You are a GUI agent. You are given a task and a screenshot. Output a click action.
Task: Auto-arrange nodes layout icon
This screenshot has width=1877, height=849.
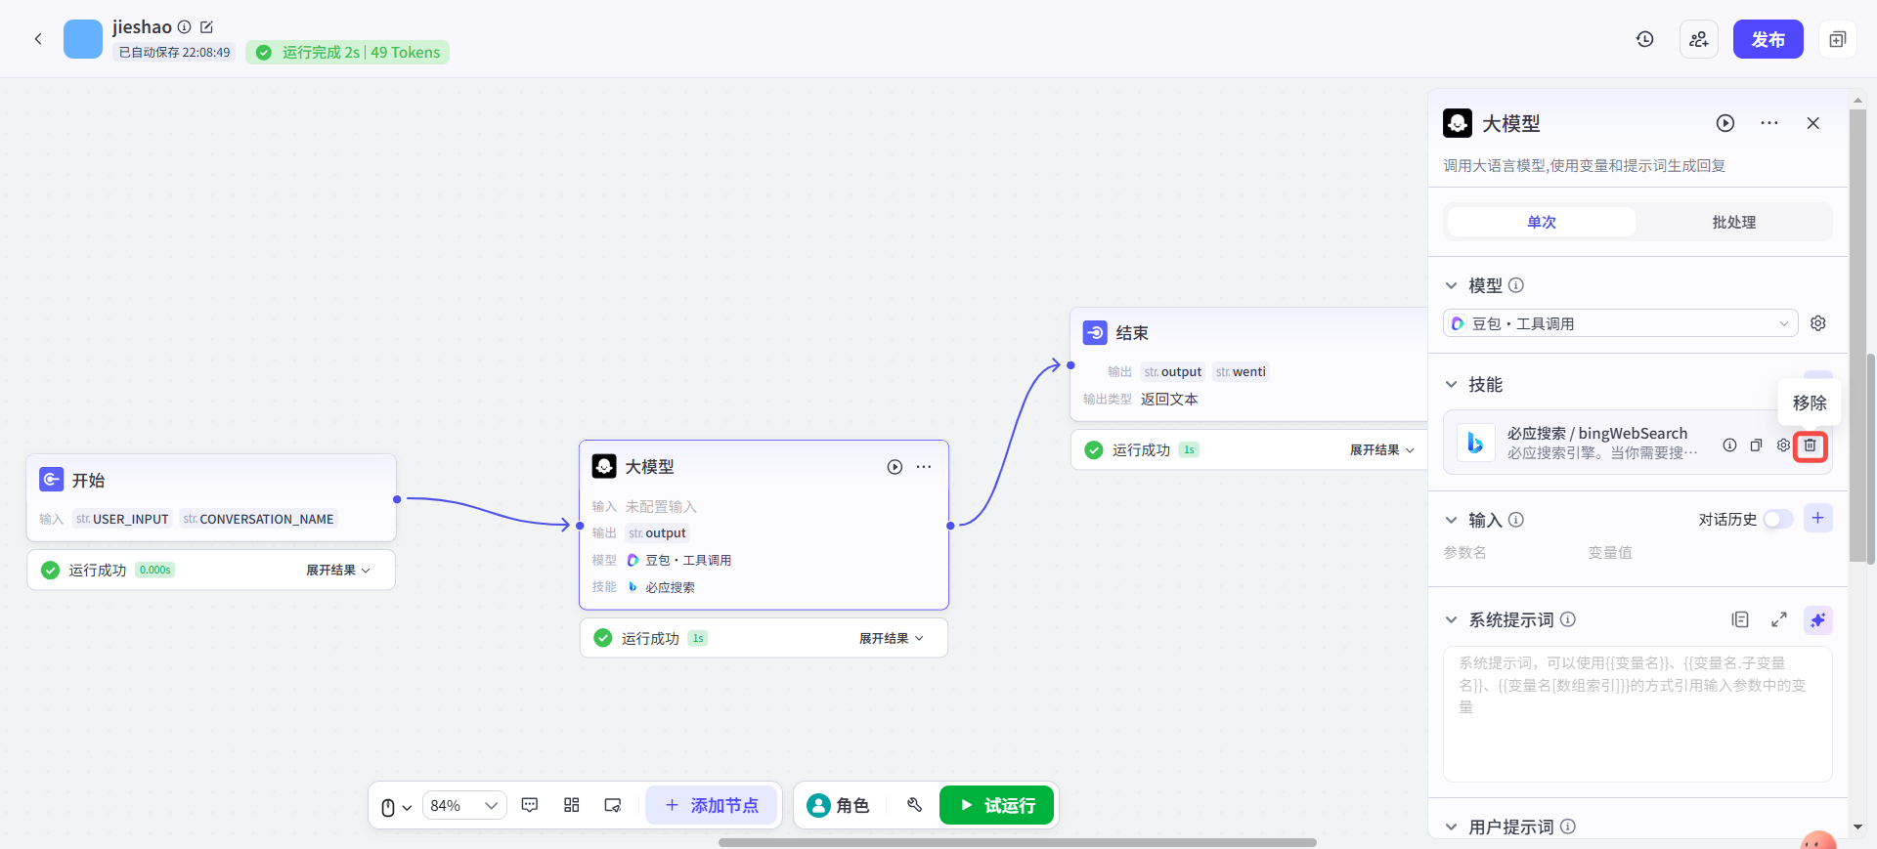572,805
